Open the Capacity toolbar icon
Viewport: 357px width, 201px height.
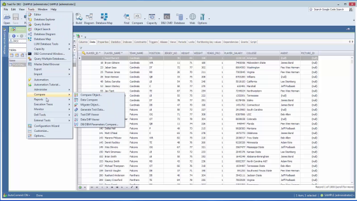pos(152,18)
